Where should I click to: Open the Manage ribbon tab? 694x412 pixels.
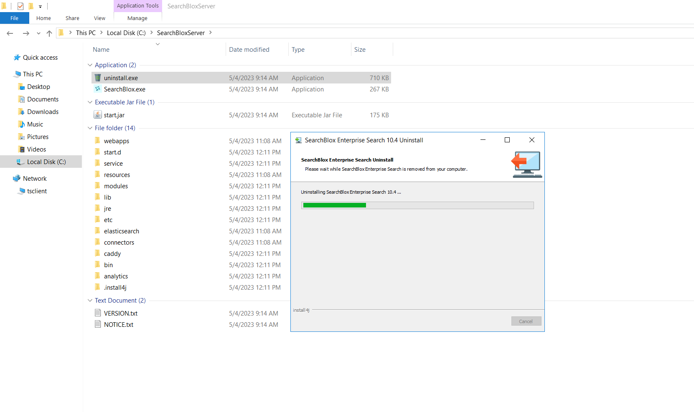[137, 18]
